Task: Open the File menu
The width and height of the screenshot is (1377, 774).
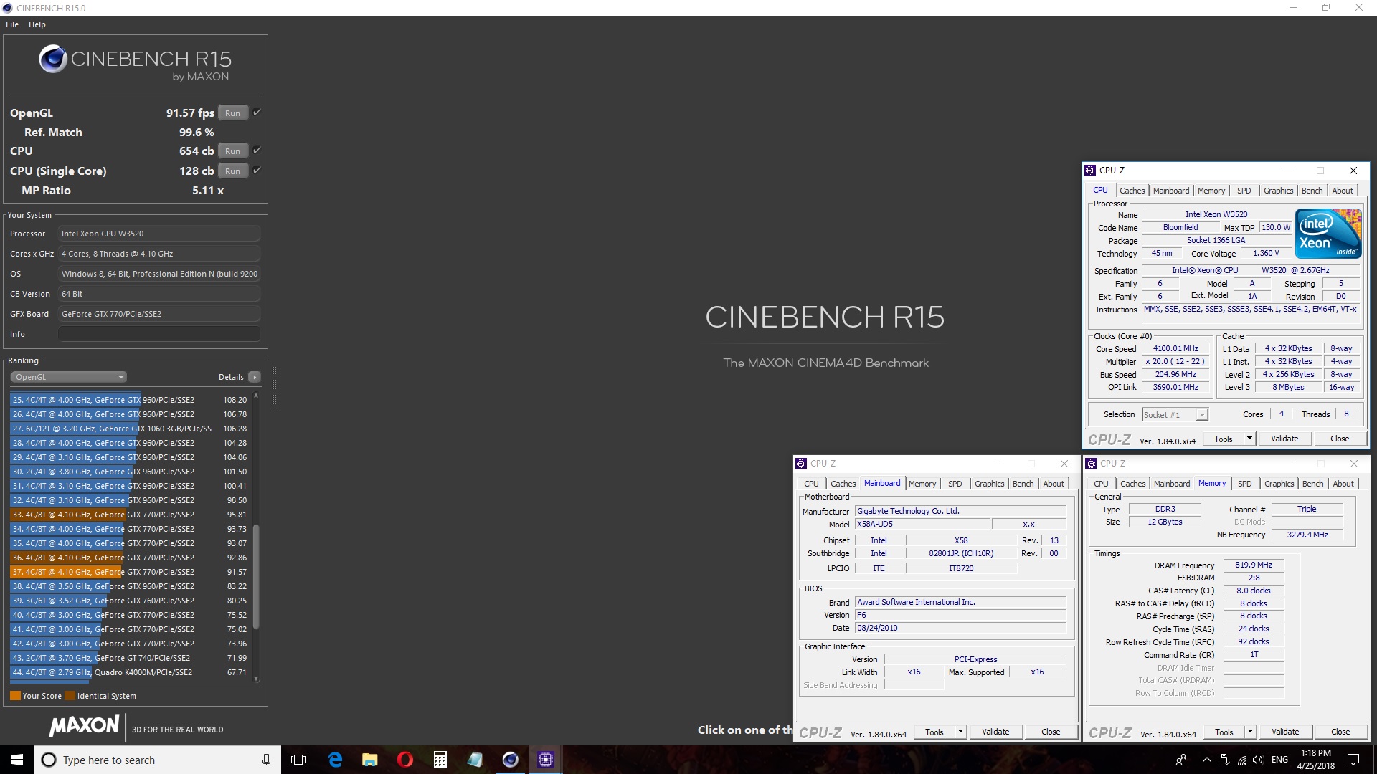Action: point(12,24)
